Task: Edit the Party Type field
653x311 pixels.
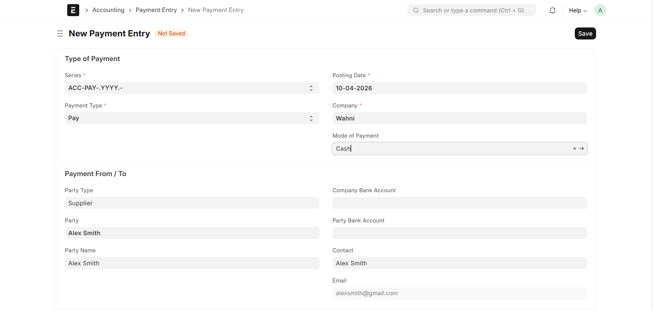Action: coord(192,203)
